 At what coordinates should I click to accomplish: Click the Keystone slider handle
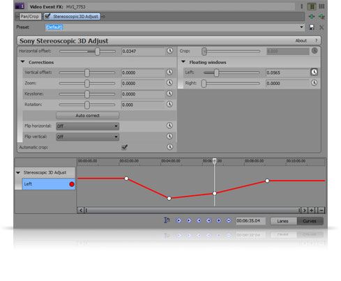(x=87, y=94)
